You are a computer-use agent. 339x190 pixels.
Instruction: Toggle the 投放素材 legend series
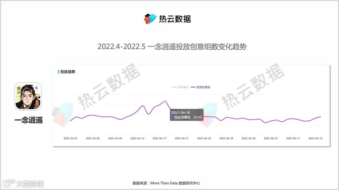click(x=180, y=87)
